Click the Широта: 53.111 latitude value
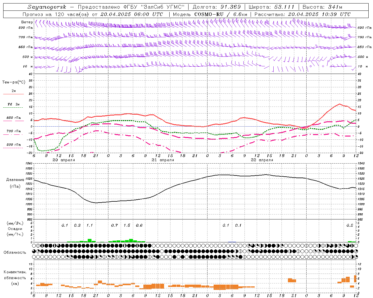373x298 pixels. coord(272,7)
